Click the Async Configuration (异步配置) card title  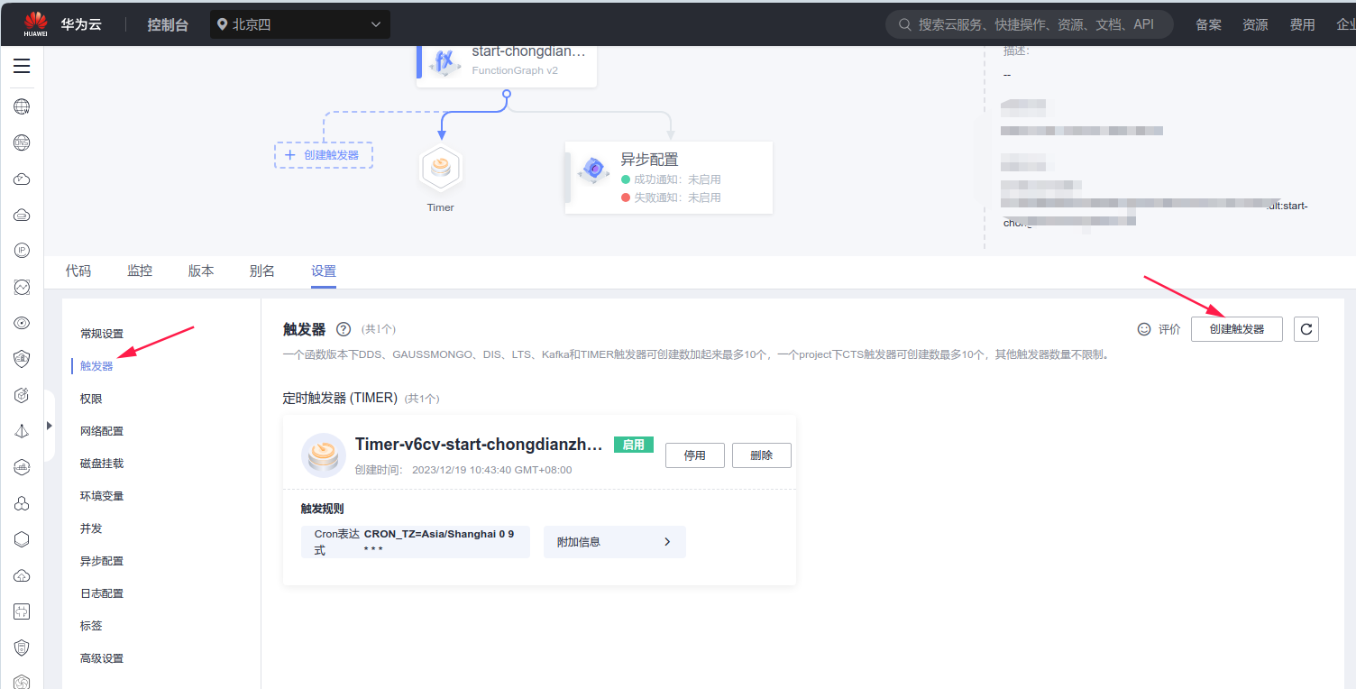[x=649, y=160]
